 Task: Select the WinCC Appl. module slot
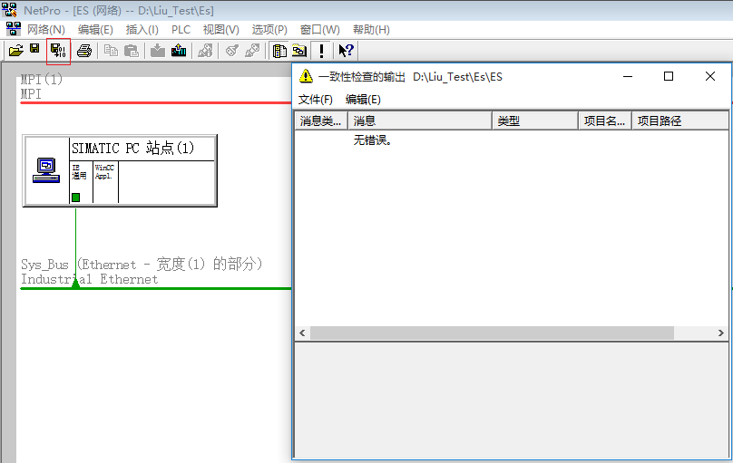pyautogui.click(x=105, y=182)
